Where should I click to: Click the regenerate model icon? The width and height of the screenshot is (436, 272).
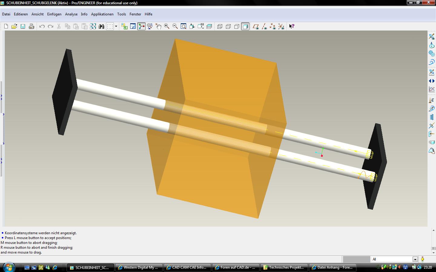coord(93,26)
